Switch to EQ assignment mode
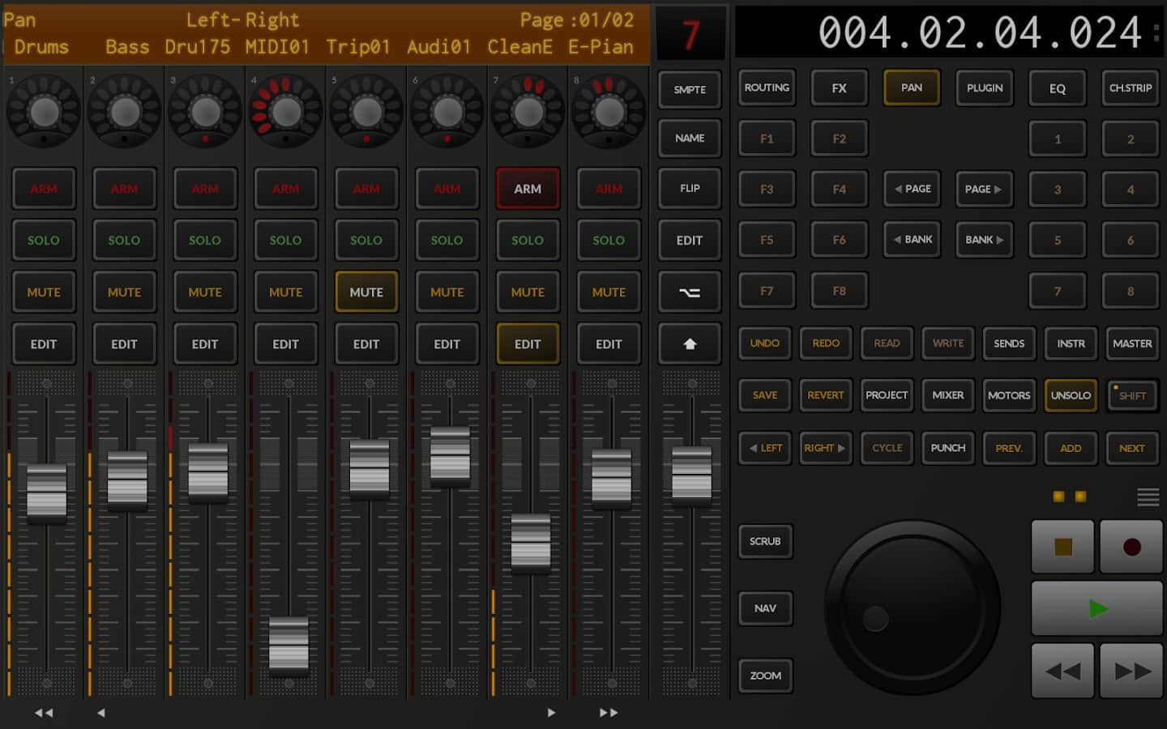The height and width of the screenshot is (729, 1167). click(1057, 88)
